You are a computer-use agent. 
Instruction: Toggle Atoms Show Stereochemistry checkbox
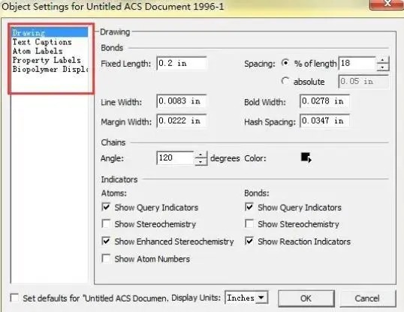pyautogui.click(x=106, y=223)
